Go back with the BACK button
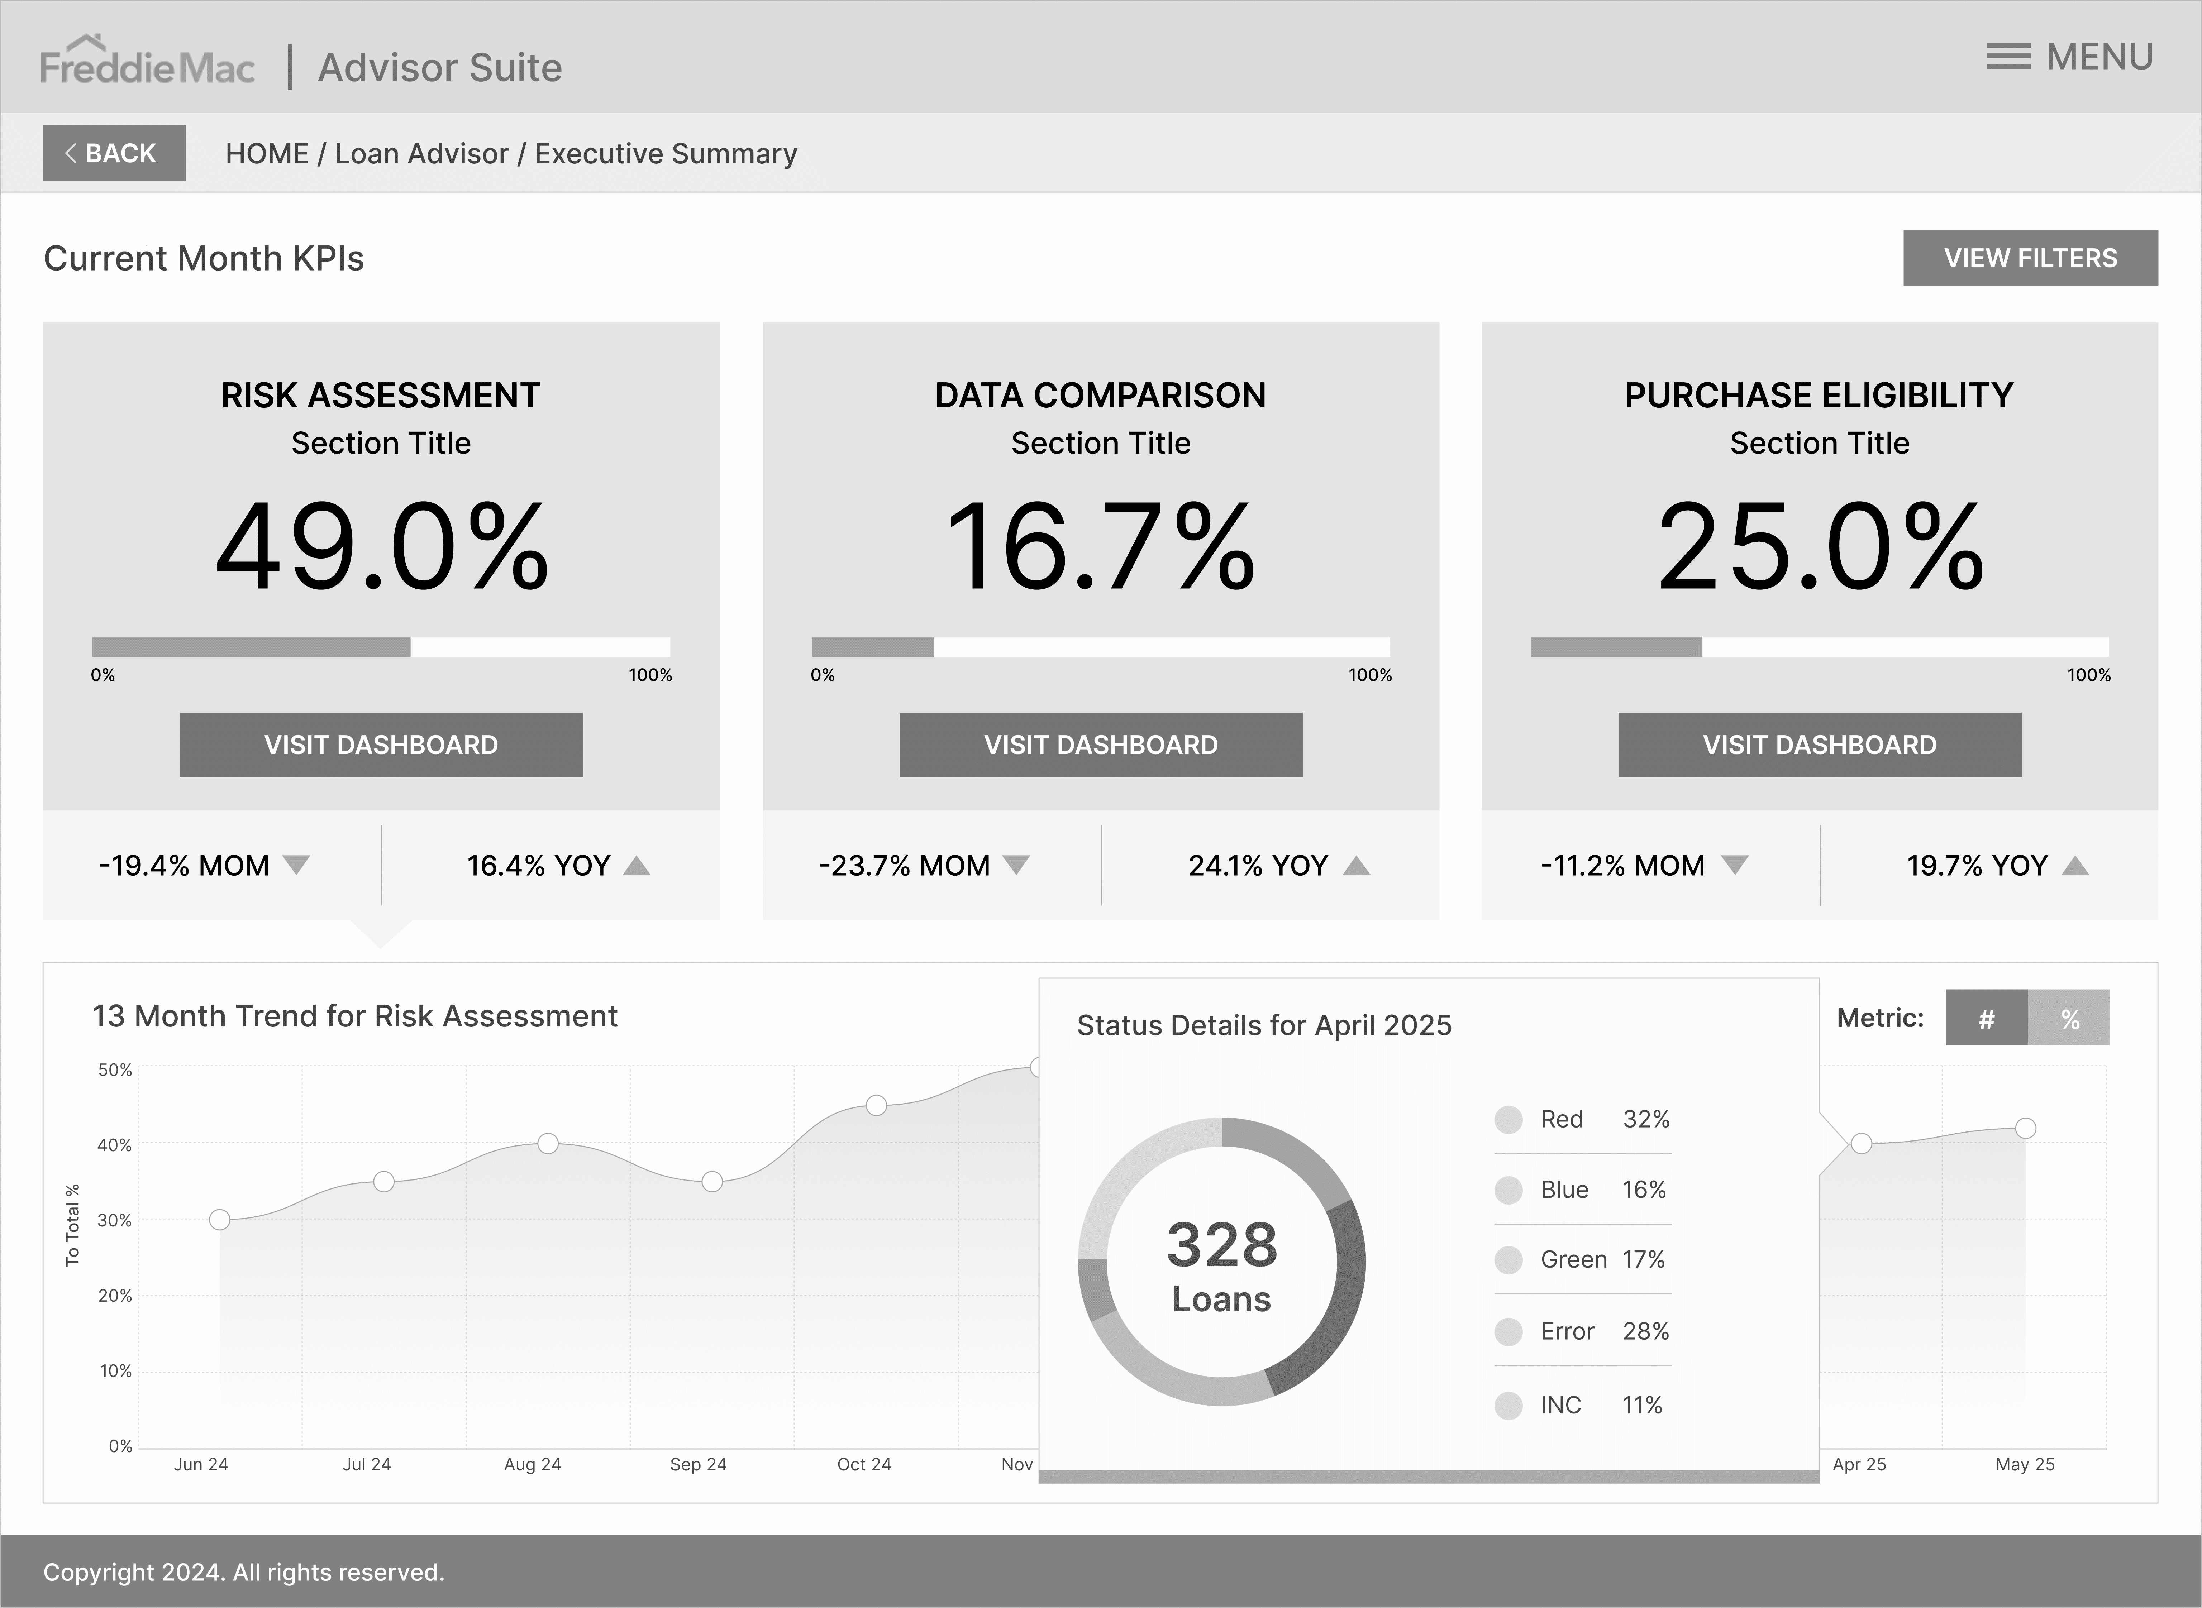 114,153
